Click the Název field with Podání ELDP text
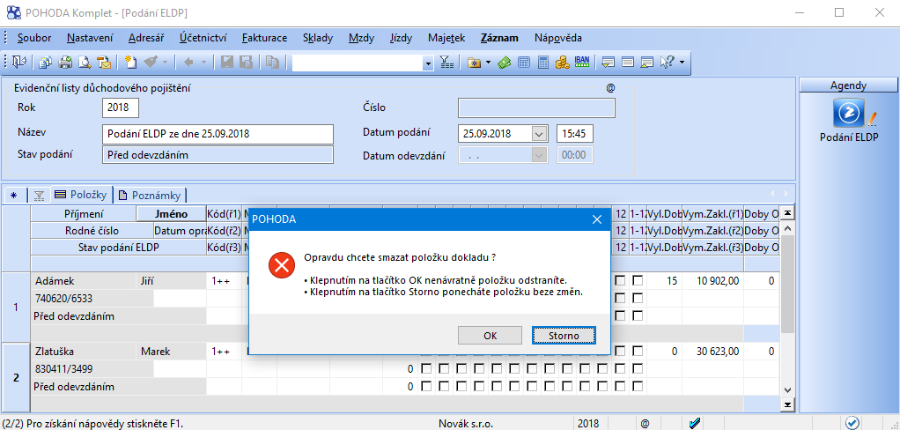The height and width of the screenshot is (430, 900). (218, 134)
